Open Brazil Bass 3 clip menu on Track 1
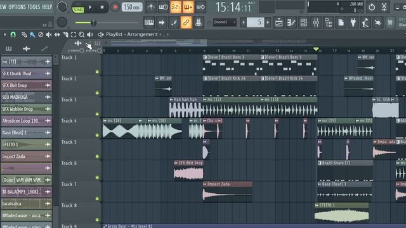The height and width of the screenshot is (228, 406). click(x=205, y=57)
